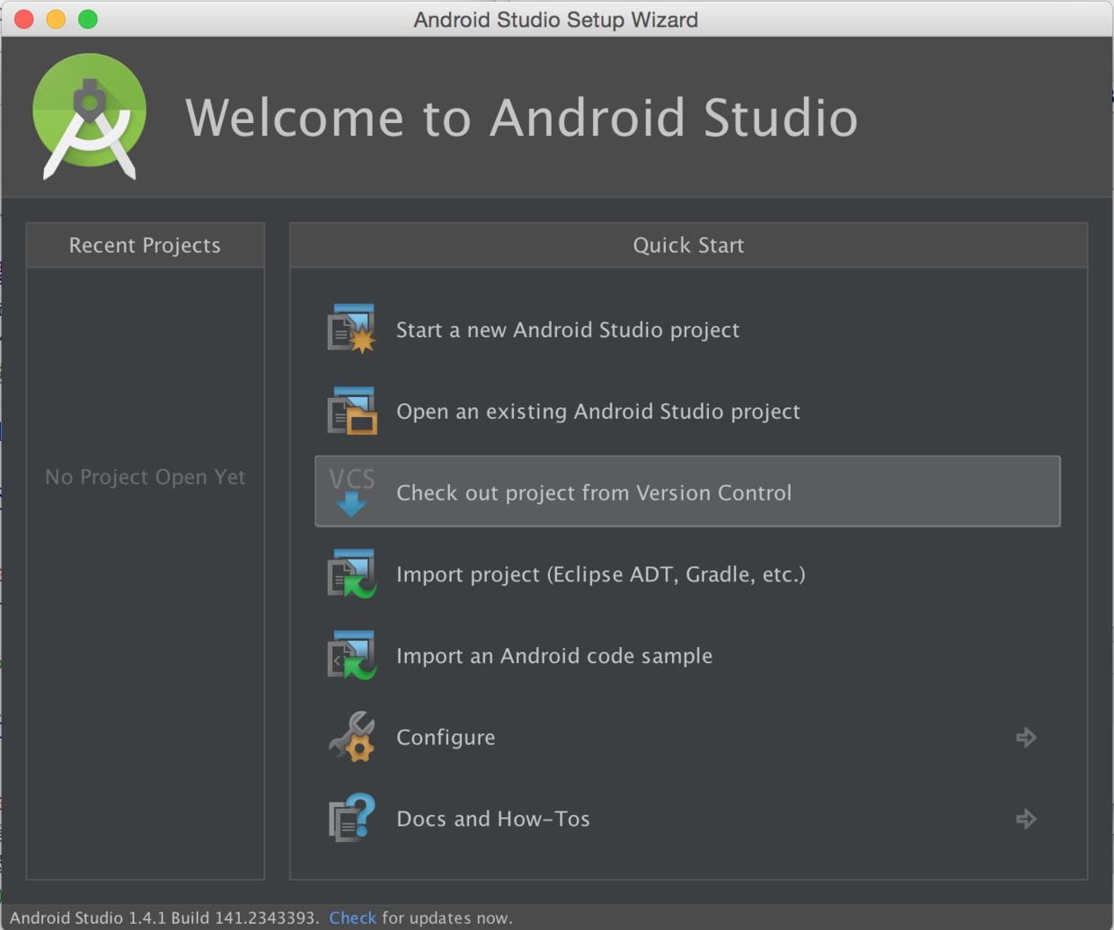Click the Configure wrench and gear icon
This screenshot has height=930, width=1114.
[351, 737]
